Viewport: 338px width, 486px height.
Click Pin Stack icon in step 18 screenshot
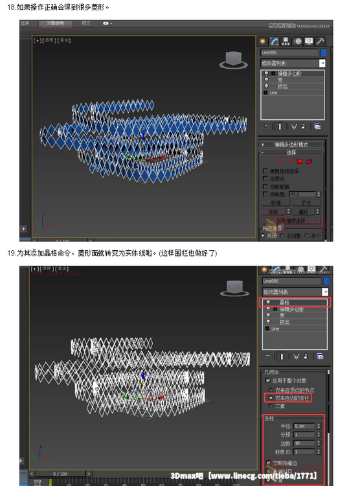click(266, 126)
